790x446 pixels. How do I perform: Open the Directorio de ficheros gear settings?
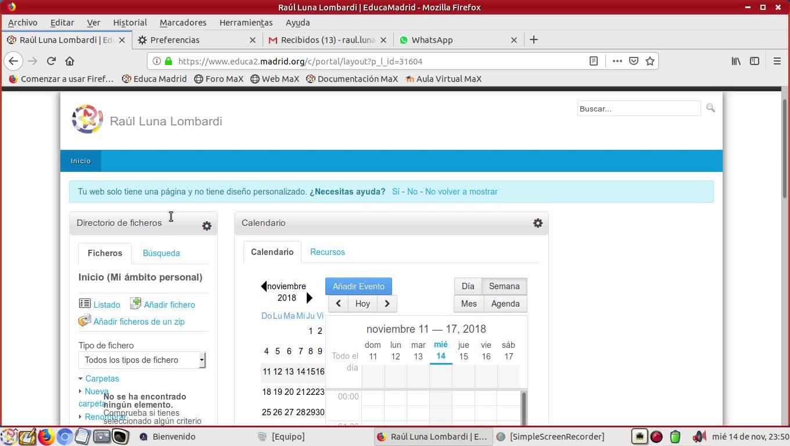[x=207, y=226]
